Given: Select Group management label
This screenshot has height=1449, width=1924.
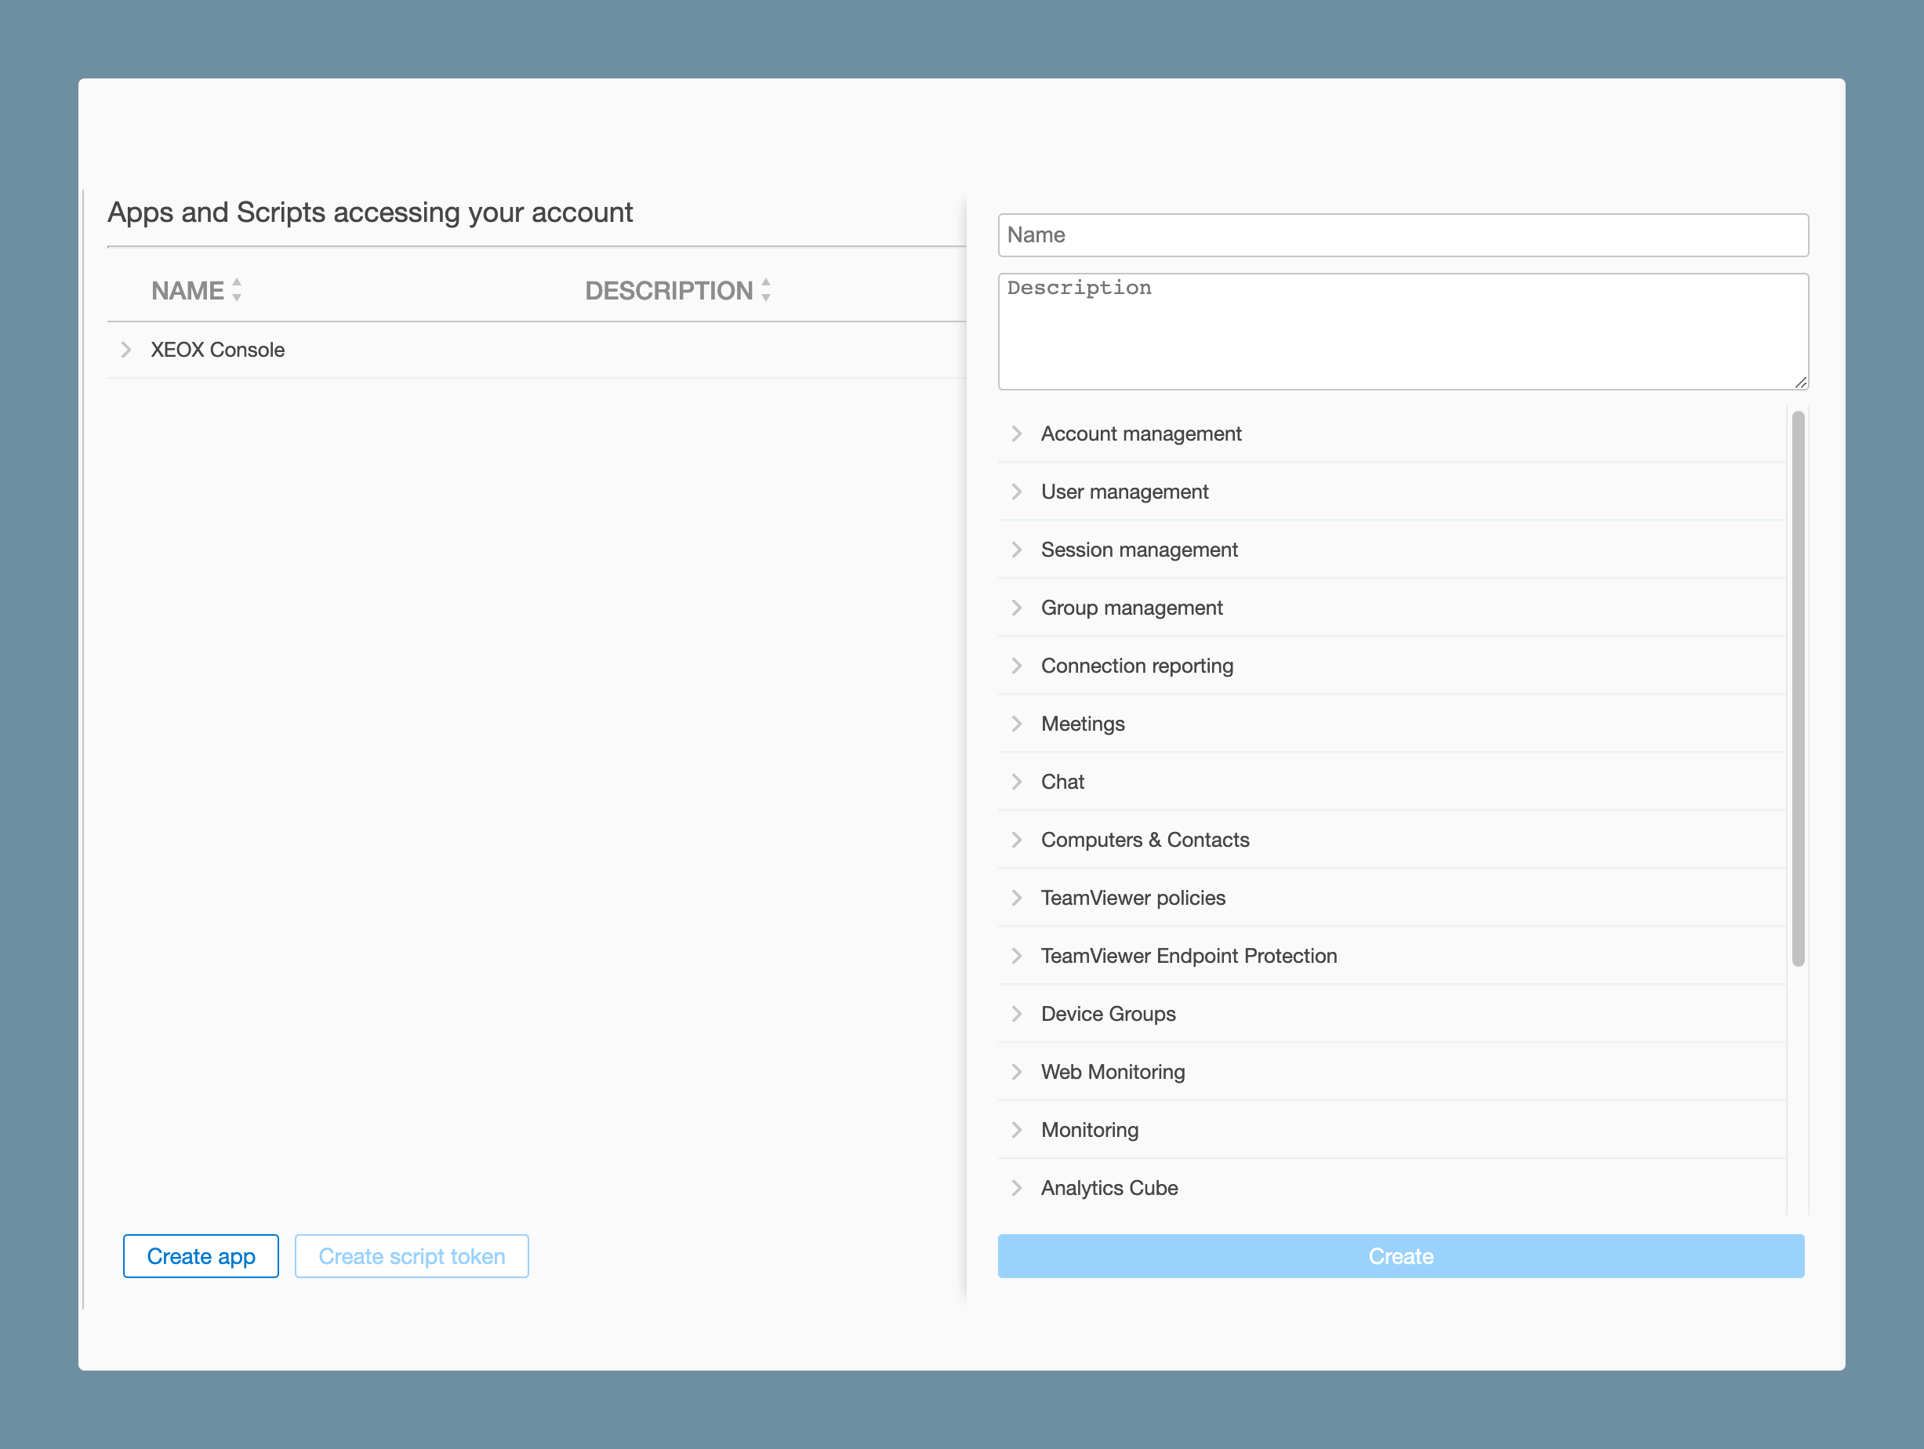Looking at the screenshot, I should pos(1131,607).
